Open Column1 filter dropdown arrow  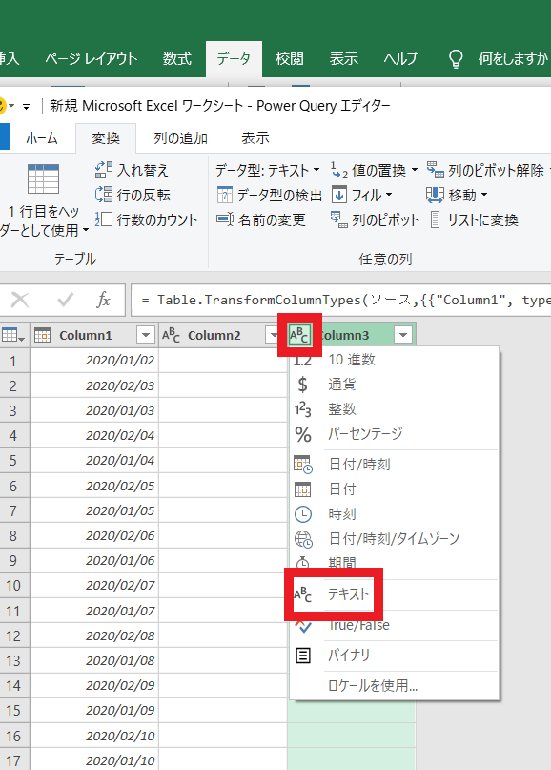pos(146,336)
